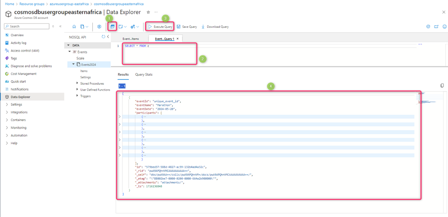
Task: Copy results with the clipboard icon
Action: (442, 85)
